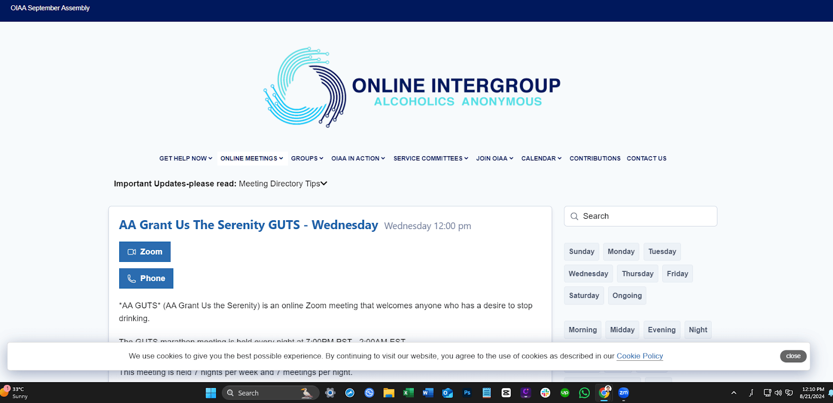Open Zoom app from taskbar
Screen dimensions: 833x403
point(624,393)
